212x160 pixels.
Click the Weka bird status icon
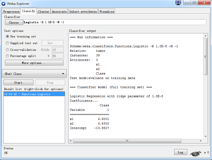point(196,153)
